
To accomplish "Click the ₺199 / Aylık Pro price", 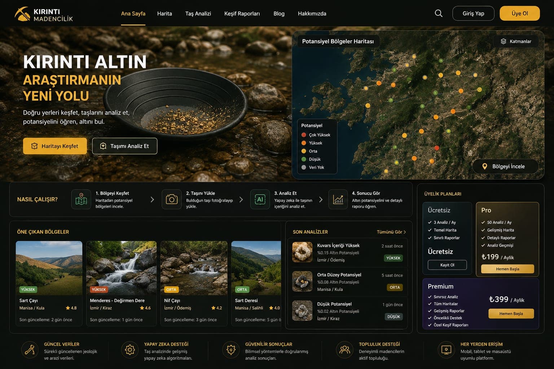I will click(x=498, y=257).
